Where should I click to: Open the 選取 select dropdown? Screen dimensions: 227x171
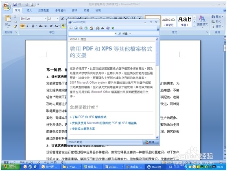coord(217,27)
